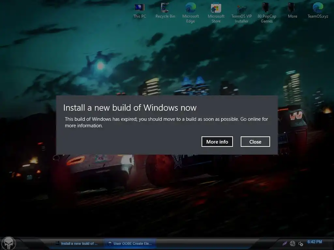Click the Microsoft Edge desktop shortcut

pyautogui.click(x=190, y=13)
